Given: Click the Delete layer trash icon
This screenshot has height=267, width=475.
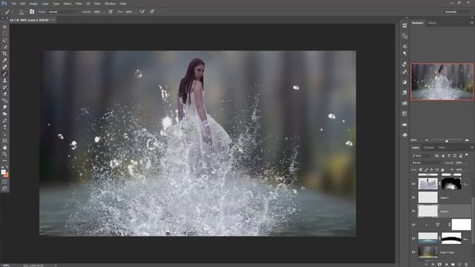Looking at the screenshot, I should pyautogui.click(x=466, y=264).
